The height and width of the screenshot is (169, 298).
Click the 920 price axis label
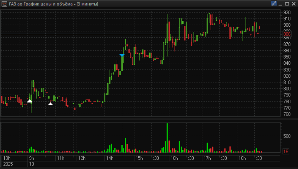pos(287,13)
